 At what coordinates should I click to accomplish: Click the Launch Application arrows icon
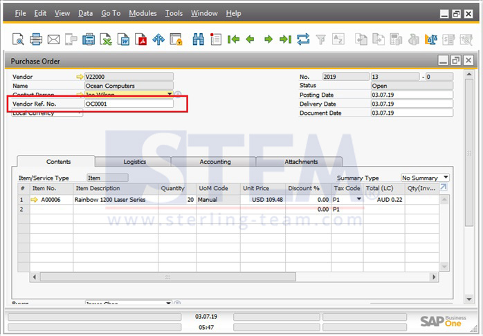pyautogui.click(x=158, y=39)
